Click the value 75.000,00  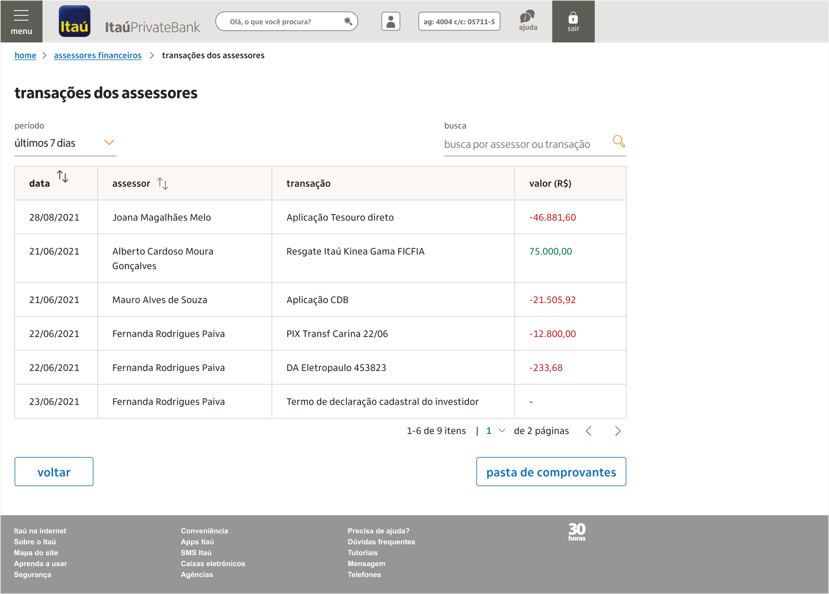pyautogui.click(x=550, y=251)
